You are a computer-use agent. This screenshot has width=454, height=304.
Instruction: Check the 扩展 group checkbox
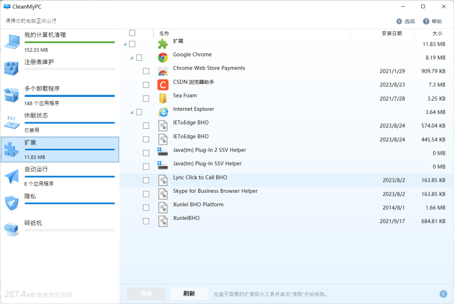click(x=132, y=44)
